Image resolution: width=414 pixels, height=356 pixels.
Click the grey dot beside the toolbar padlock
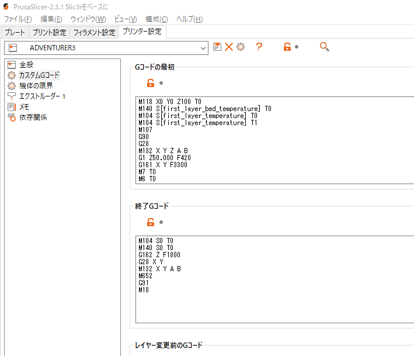pyautogui.click(x=297, y=47)
